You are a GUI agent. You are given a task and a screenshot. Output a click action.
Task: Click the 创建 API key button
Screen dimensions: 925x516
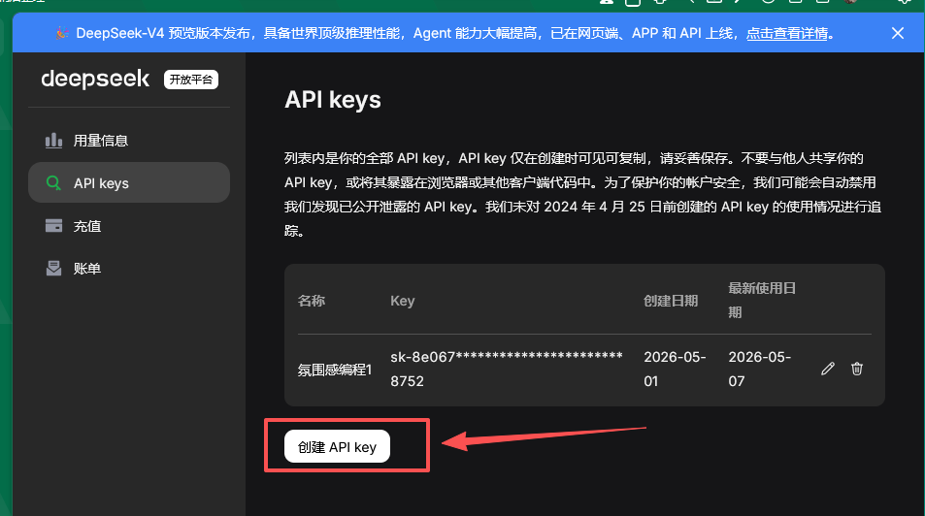click(337, 446)
